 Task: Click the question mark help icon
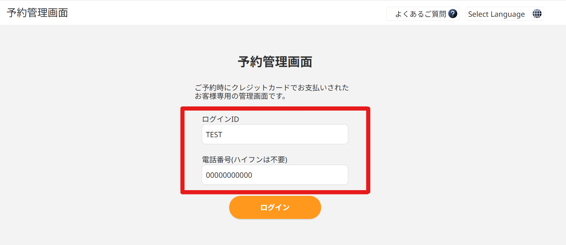click(x=453, y=14)
